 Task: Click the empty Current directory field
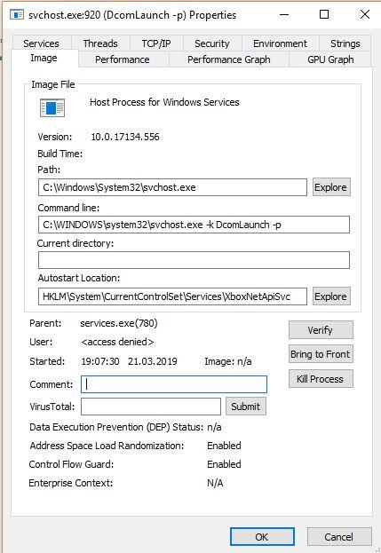(194, 260)
